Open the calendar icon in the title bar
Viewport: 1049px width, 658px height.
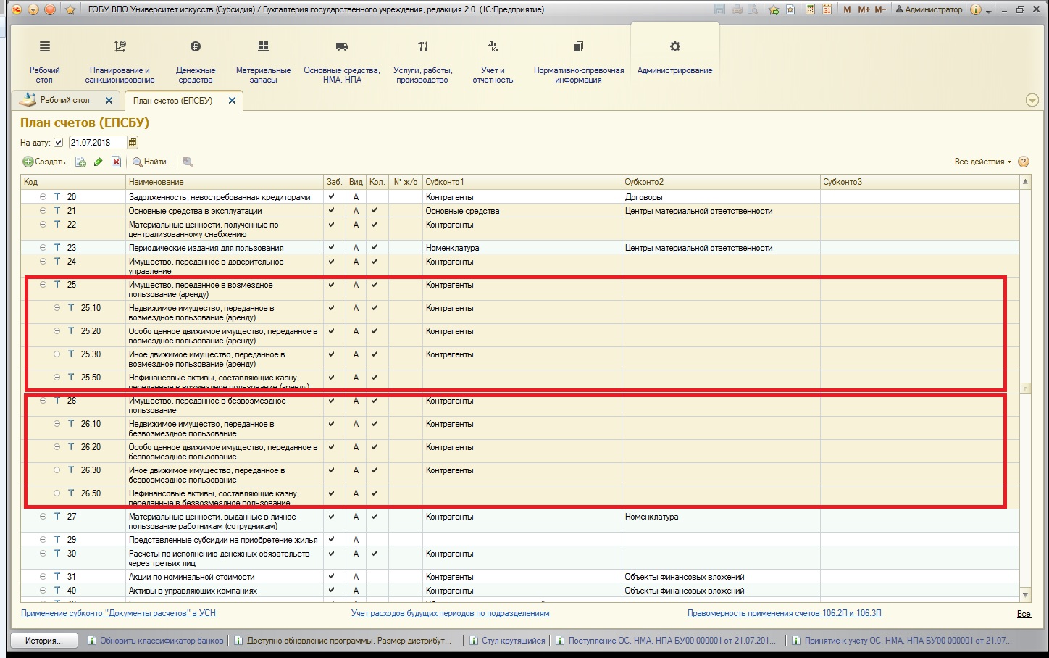coord(826,9)
